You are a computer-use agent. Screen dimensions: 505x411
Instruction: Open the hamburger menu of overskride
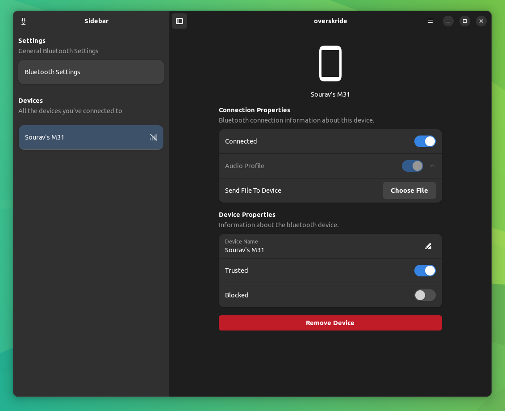pyautogui.click(x=430, y=21)
